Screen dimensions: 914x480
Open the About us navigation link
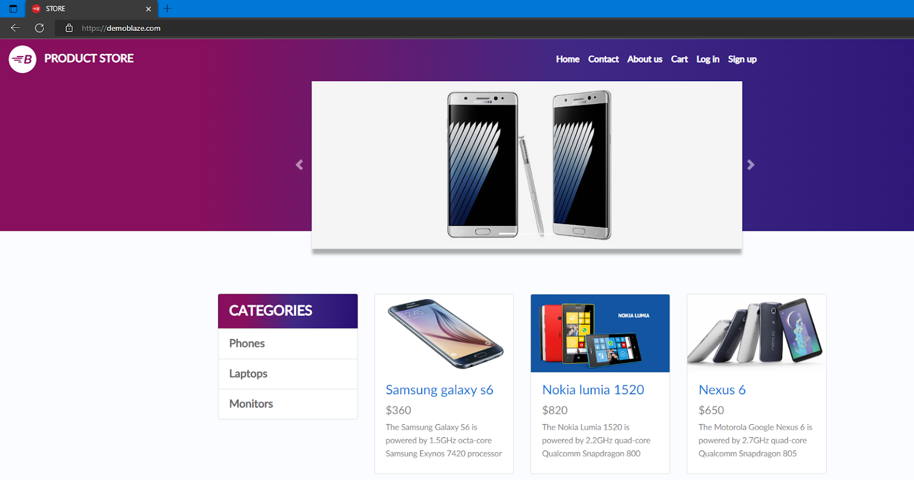[x=645, y=59]
